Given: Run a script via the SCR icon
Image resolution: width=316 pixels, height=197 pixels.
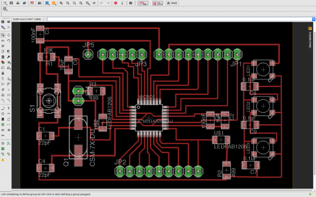Looking at the screenshot, I should click(x=47, y=3).
